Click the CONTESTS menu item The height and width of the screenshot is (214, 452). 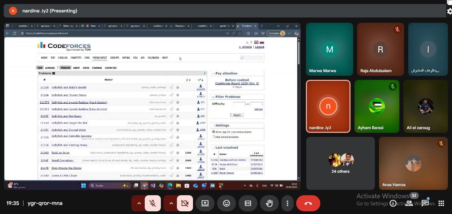pos(76,58)
